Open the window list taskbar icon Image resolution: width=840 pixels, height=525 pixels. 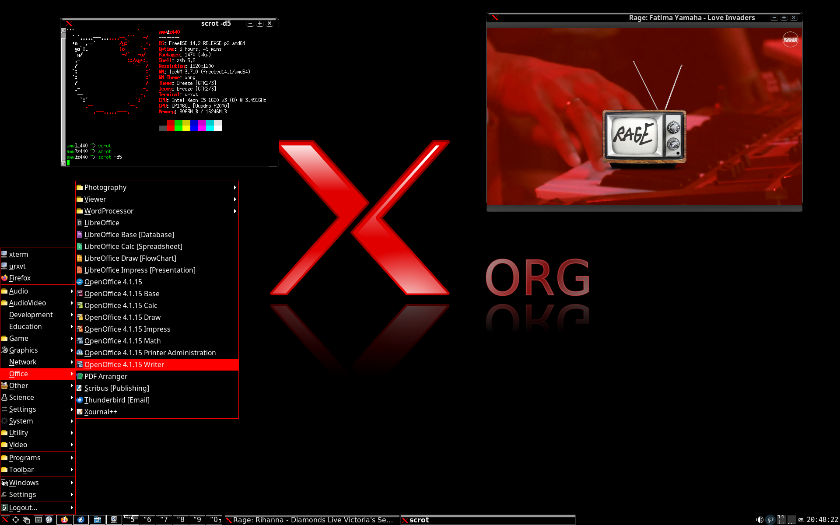(x=26, y=520)
